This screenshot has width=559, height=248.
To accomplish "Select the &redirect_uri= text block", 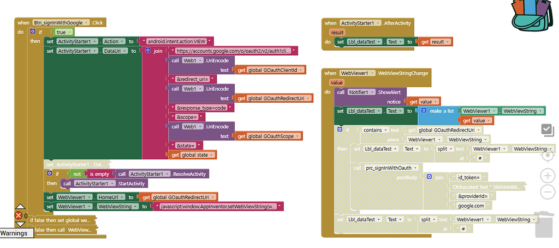I will click(x=189, y=79).
